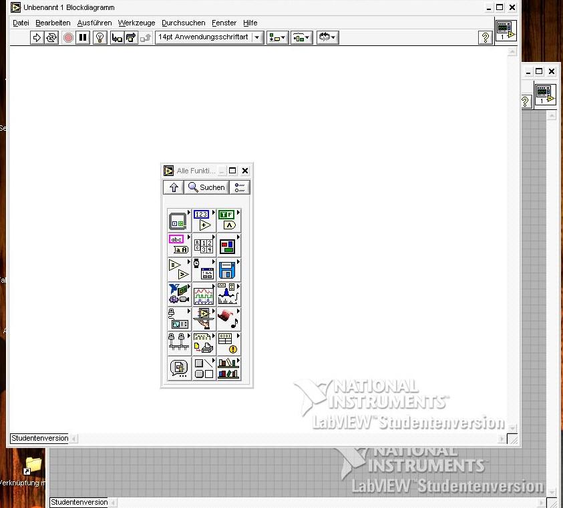
Task: Open the Numeric 123 subpalette
Action: click(x=204, y=221)
